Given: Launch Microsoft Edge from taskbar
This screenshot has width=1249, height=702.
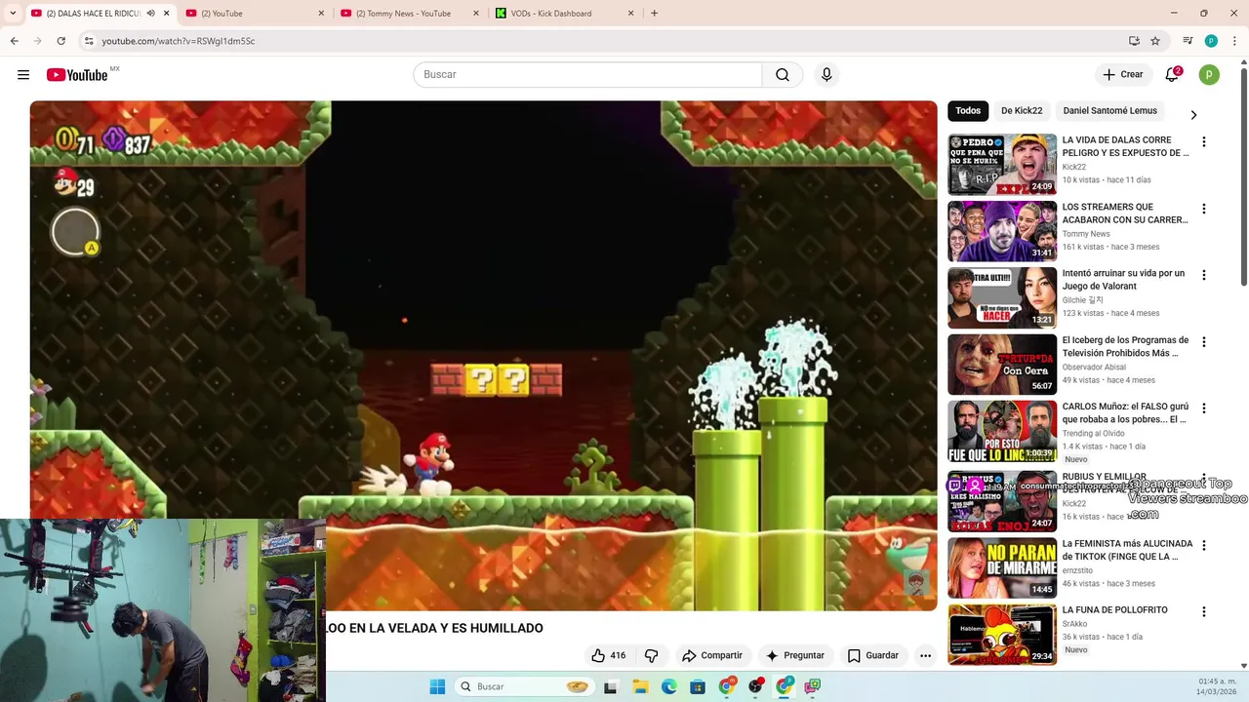Looking at the screenshot, I should click(x=668, y=686).
